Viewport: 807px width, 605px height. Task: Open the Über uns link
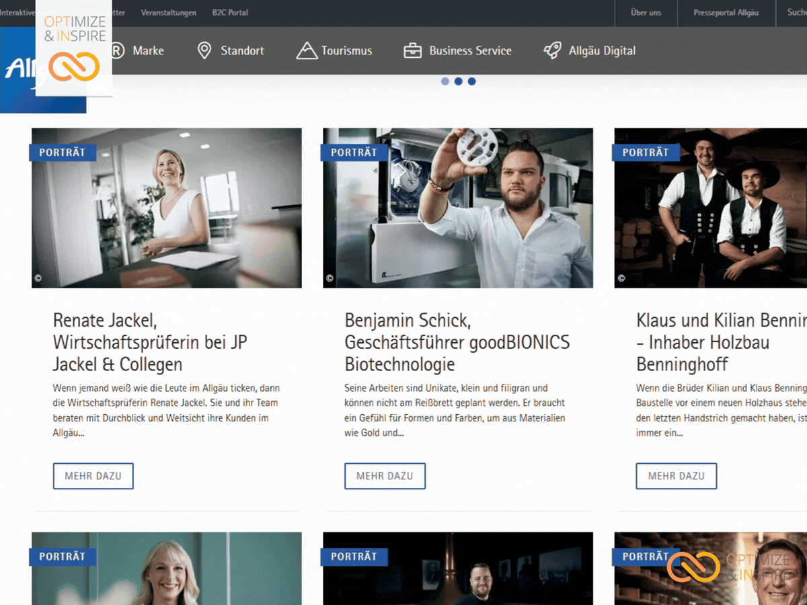(x=646, y=13)
